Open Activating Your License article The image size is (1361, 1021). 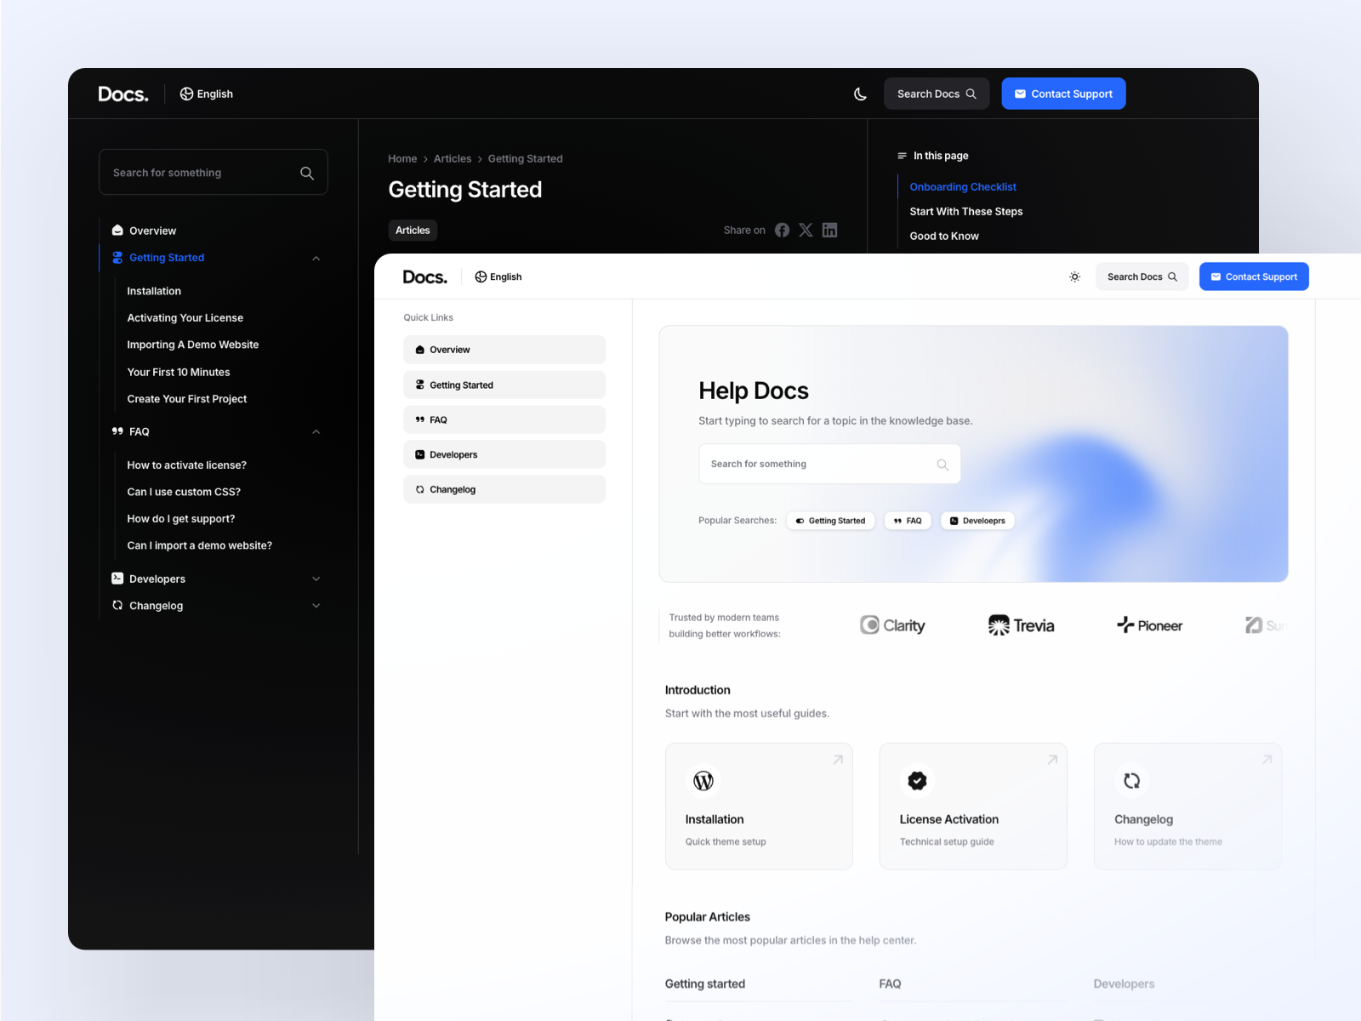tap(185, 317)
